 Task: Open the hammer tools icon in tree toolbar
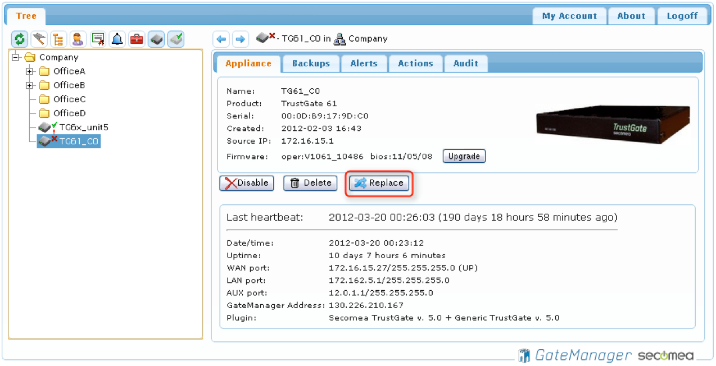pos(39,39)
